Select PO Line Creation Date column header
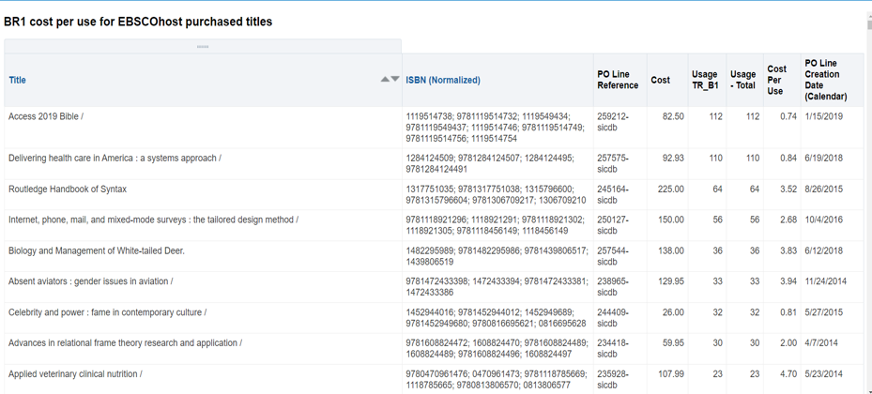This screenshot has height=394, width=872. [826, 80]
